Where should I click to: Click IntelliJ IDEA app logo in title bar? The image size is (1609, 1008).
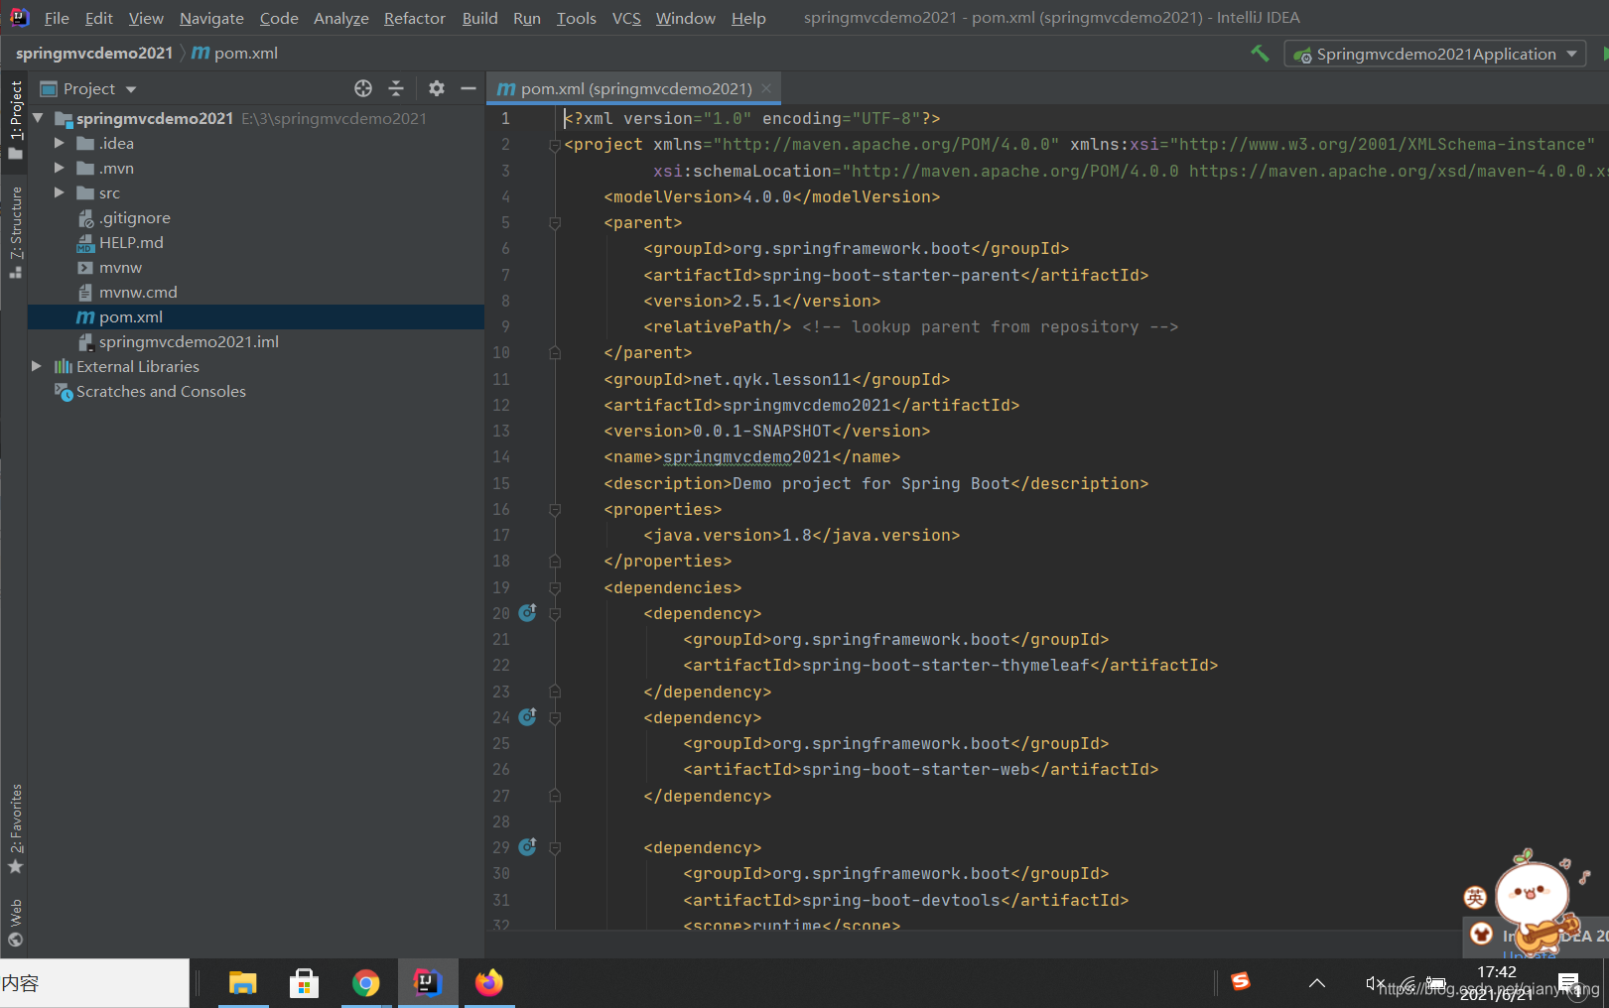click(19, 17)
